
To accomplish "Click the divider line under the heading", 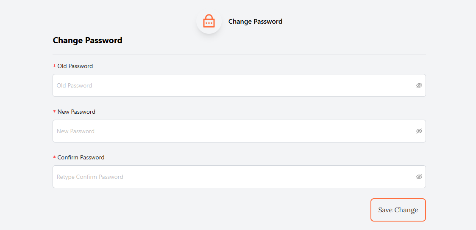I will tap(239, 55).
